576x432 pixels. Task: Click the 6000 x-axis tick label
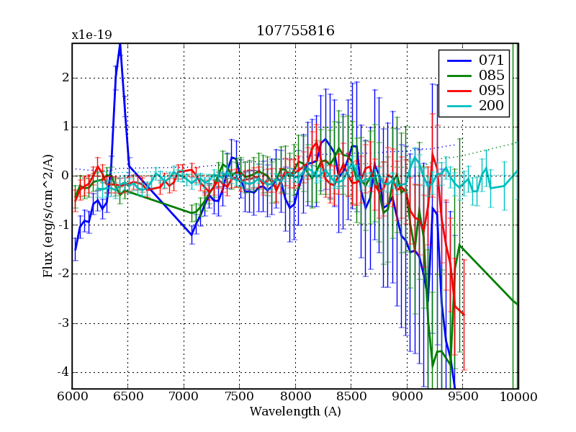tap(72, 397)
